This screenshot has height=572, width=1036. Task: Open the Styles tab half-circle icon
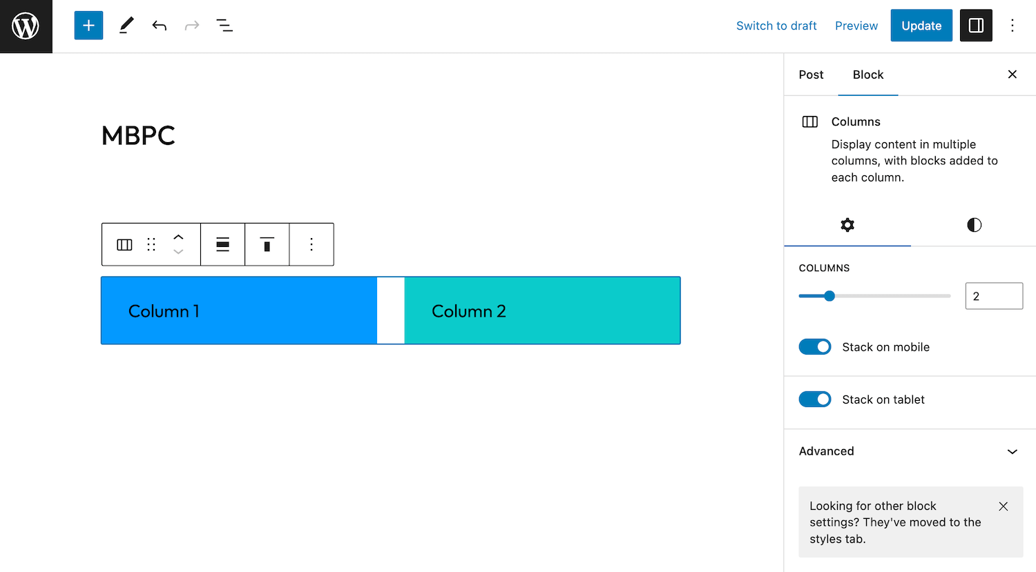coord(974,225)
